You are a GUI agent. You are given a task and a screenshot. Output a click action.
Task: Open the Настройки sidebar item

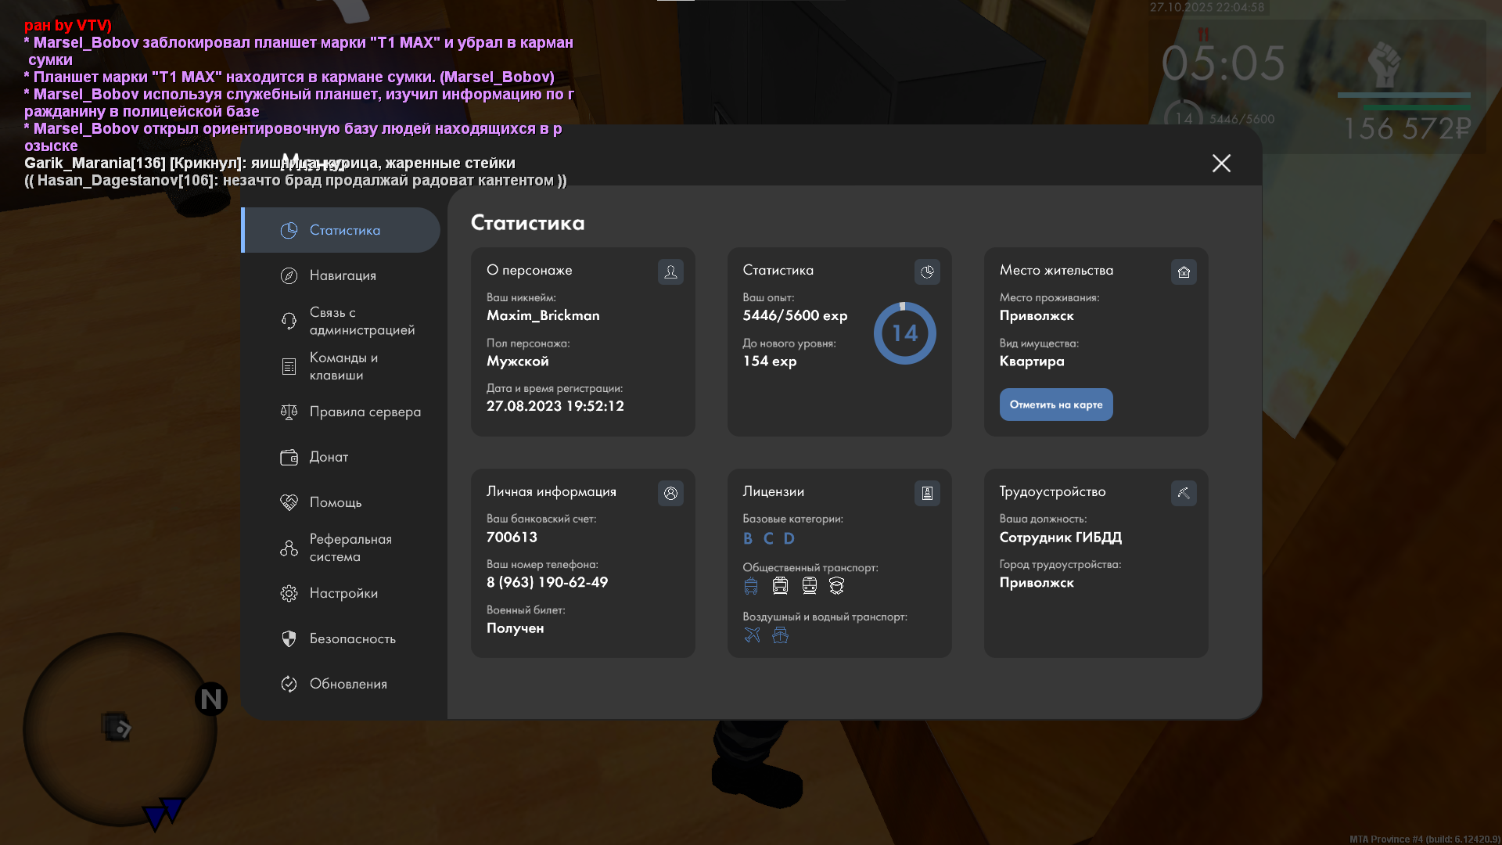pyautogui.click(x=343, y=593)
